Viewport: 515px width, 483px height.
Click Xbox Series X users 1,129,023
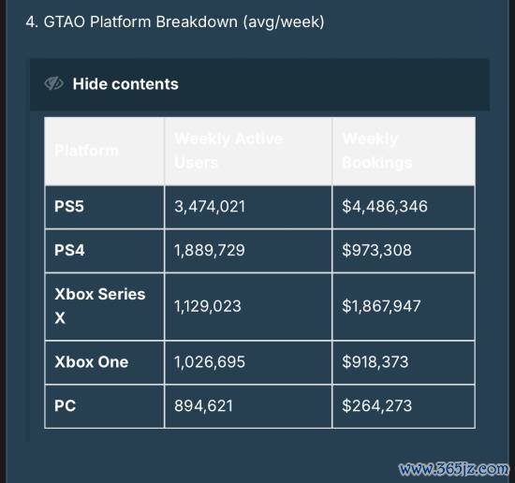pos(208,306)
